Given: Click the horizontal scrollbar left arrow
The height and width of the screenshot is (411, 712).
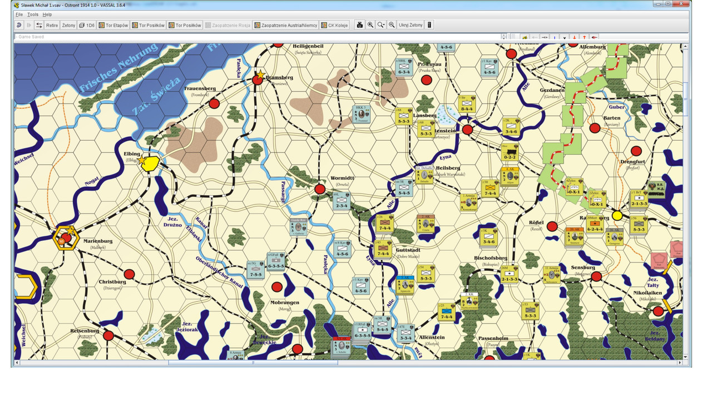Looking at the screenshot, I should [17, 363].
